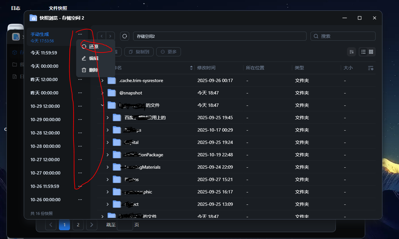Viewport: 399px width, 239px height.
Task: Open more options for 昨天 00:00:00 snapshot
Action: (80, 93)
